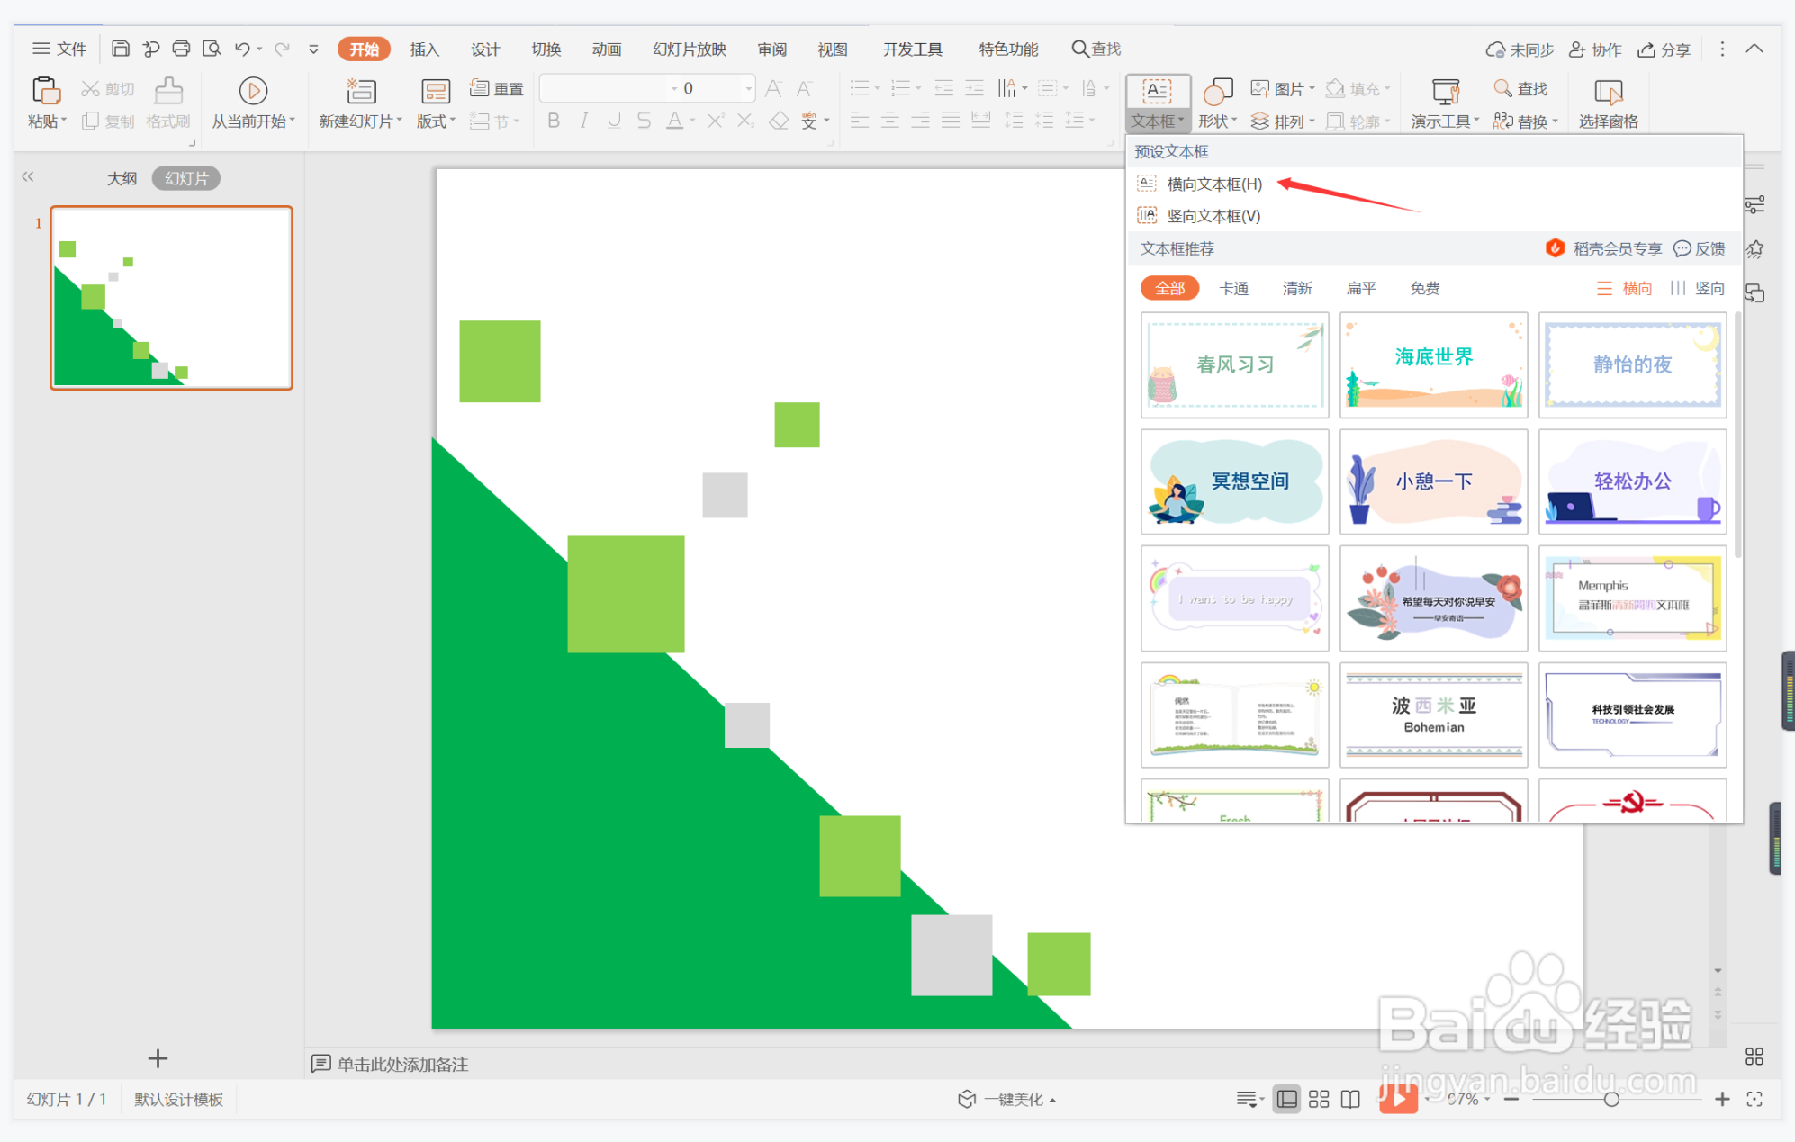Screen dimensions: 1795x1142
Task: Click the Italic formatting icon
Action: [583, 121]
